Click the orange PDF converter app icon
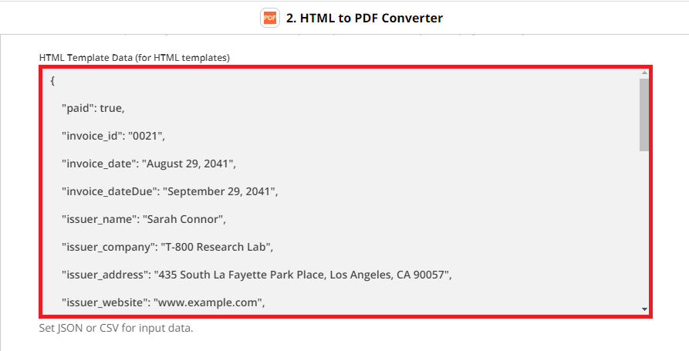 click(269, 18)
